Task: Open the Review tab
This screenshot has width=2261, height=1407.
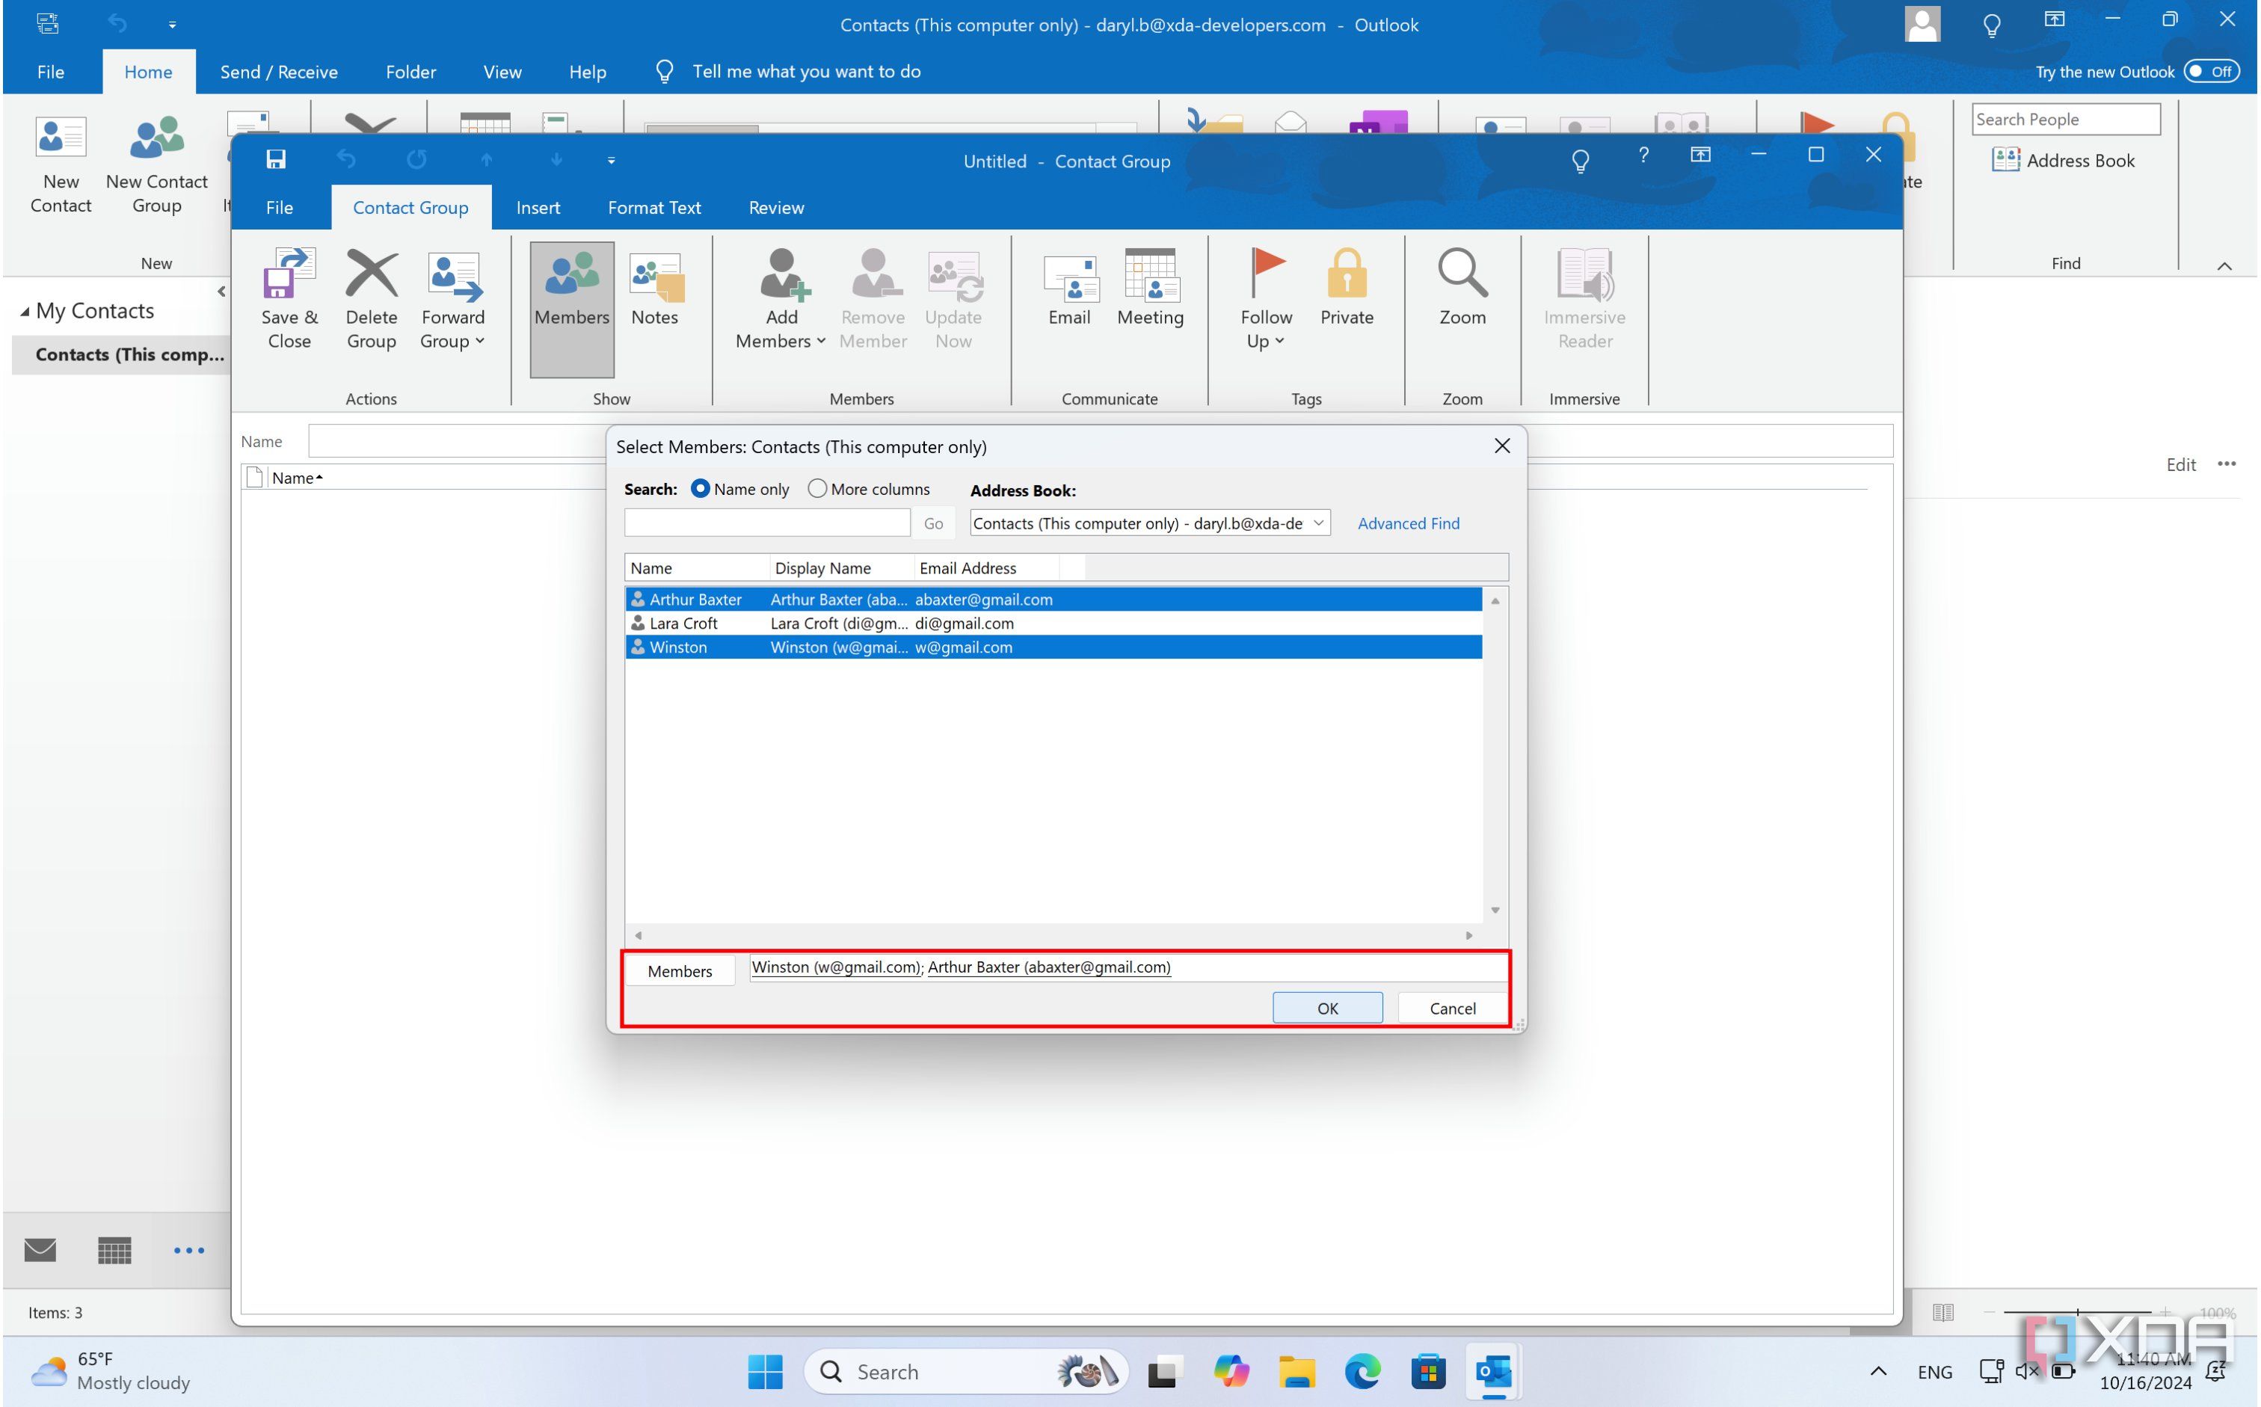Action: pyautogui.click(x=776, y=208)
